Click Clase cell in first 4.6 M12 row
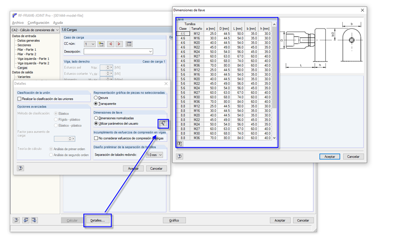Image resolution: width=393 pixels, height=236 pixels. (x=183, y=34)
